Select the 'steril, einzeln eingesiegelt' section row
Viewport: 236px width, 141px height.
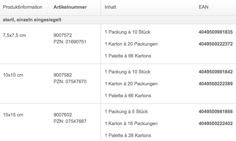click(x=118, y=20)
